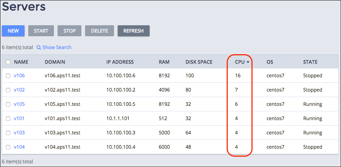Check the box for server v106
The height and width of the screenshot is (167, 341).
pyautogui.click(x=8, y=76)
